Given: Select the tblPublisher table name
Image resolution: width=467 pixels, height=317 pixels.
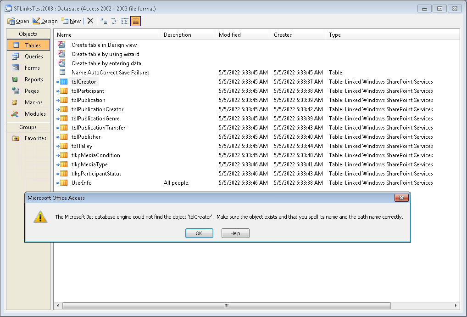Looking at the screenshot, I should click(86, 137).
